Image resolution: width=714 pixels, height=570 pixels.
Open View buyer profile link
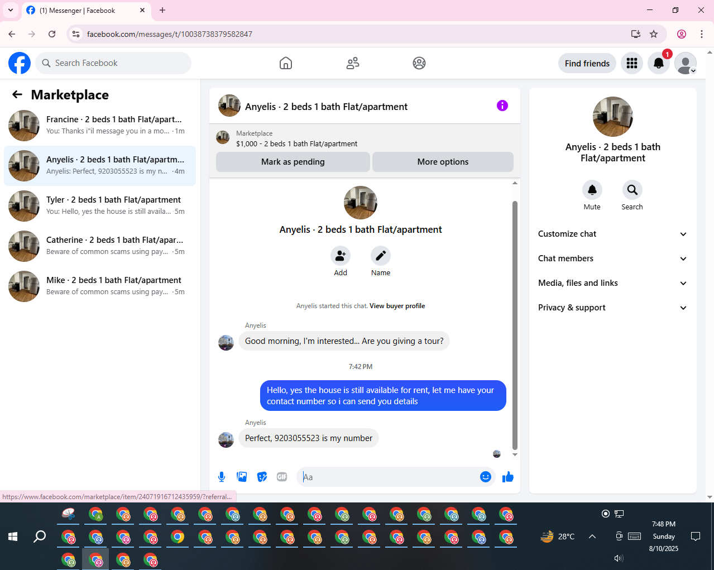pyautogui.click(x=397, y=306)
